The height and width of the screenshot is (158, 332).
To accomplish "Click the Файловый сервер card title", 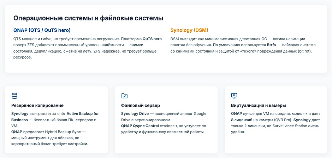I will [x=141, y=105].
